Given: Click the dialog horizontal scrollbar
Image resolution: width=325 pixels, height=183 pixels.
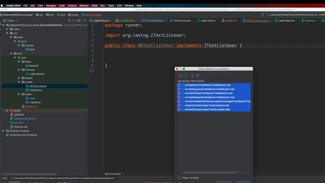Looking at the screenshot, I should point(211,172).
